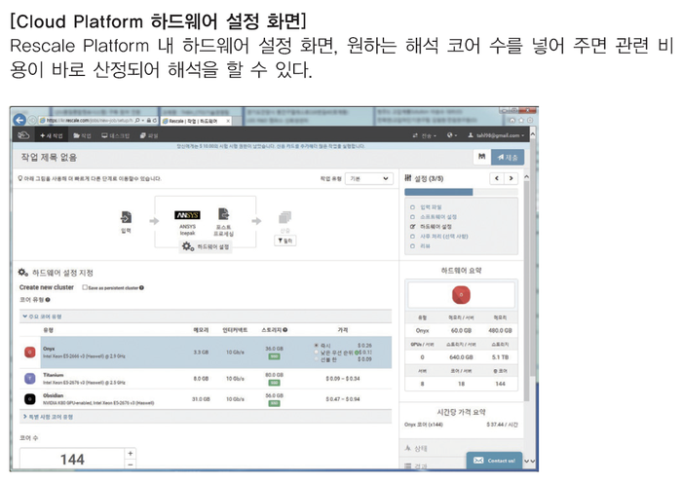Open the Jobs menu with folder icon
682x483 pixels.
[x=82, y=135]
